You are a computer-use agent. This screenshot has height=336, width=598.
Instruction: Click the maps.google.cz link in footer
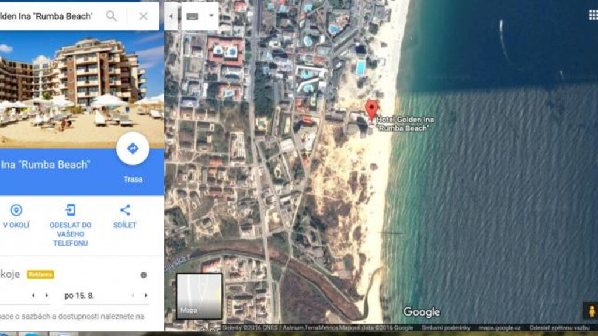(x=500, y=328)
